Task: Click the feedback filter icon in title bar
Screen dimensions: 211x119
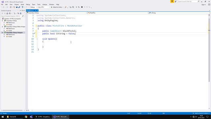Action: point(172,1)
